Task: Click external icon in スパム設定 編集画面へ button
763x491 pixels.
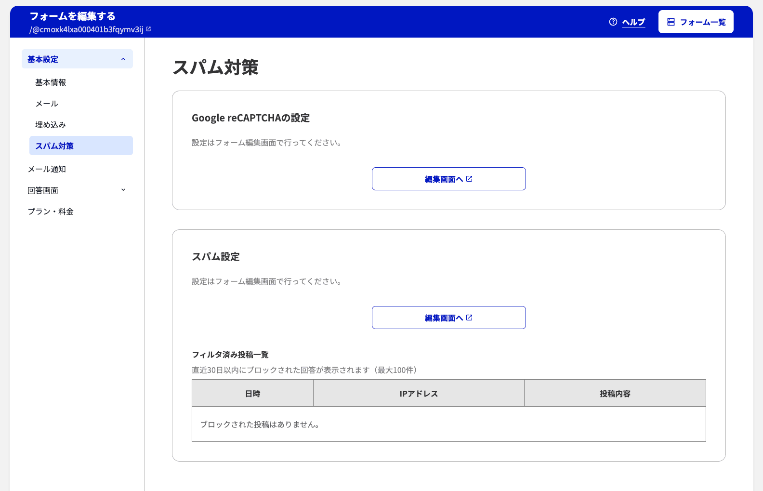Action: tap(469, 318)
